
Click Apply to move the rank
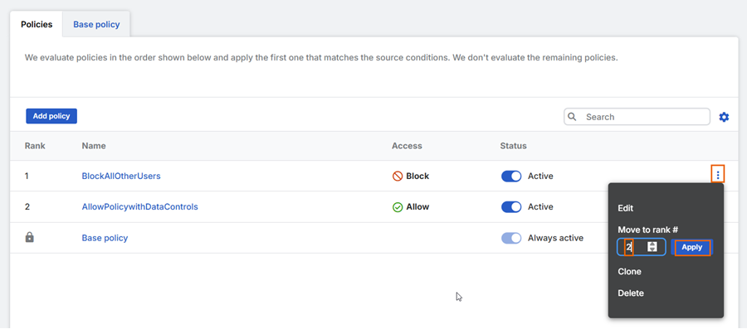point(691,247)
